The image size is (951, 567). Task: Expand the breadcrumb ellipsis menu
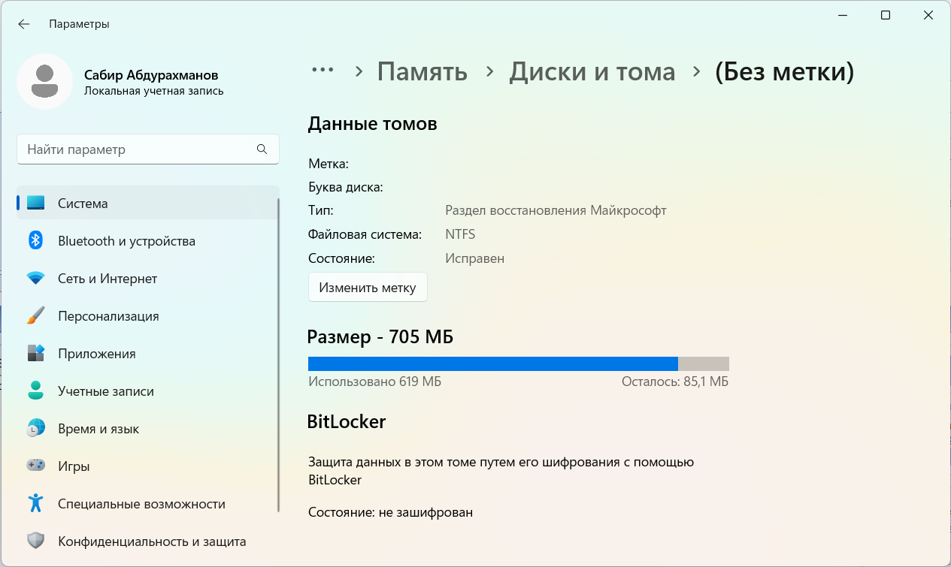pyautogui.click(x=323, y=71)
